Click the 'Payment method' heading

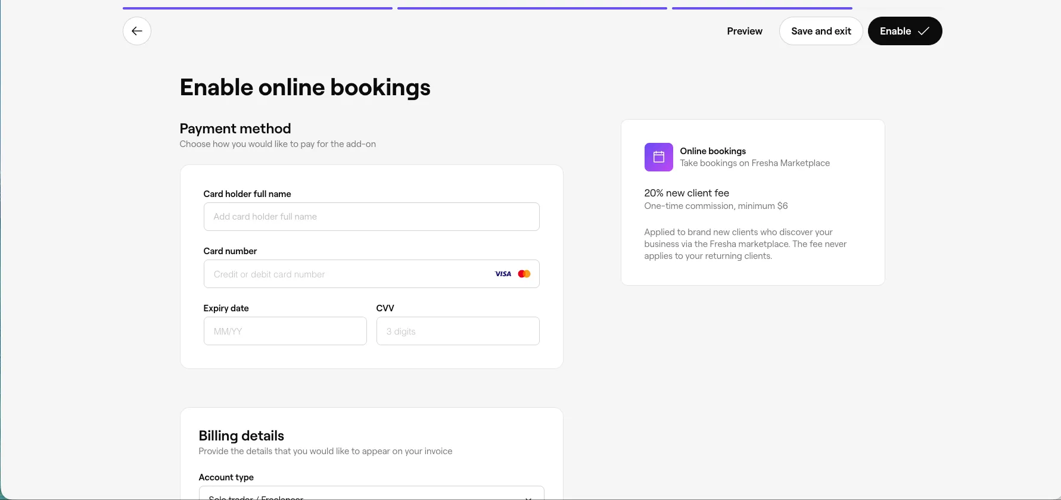[235, 129]
